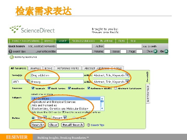187x140 pixels.
Task: Click the Search button
Action: coord(38,125)
